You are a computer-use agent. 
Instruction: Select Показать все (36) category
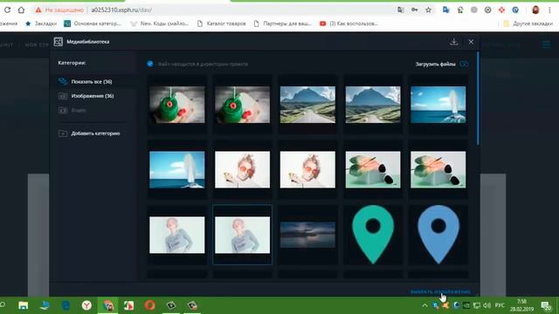[91, 81]
